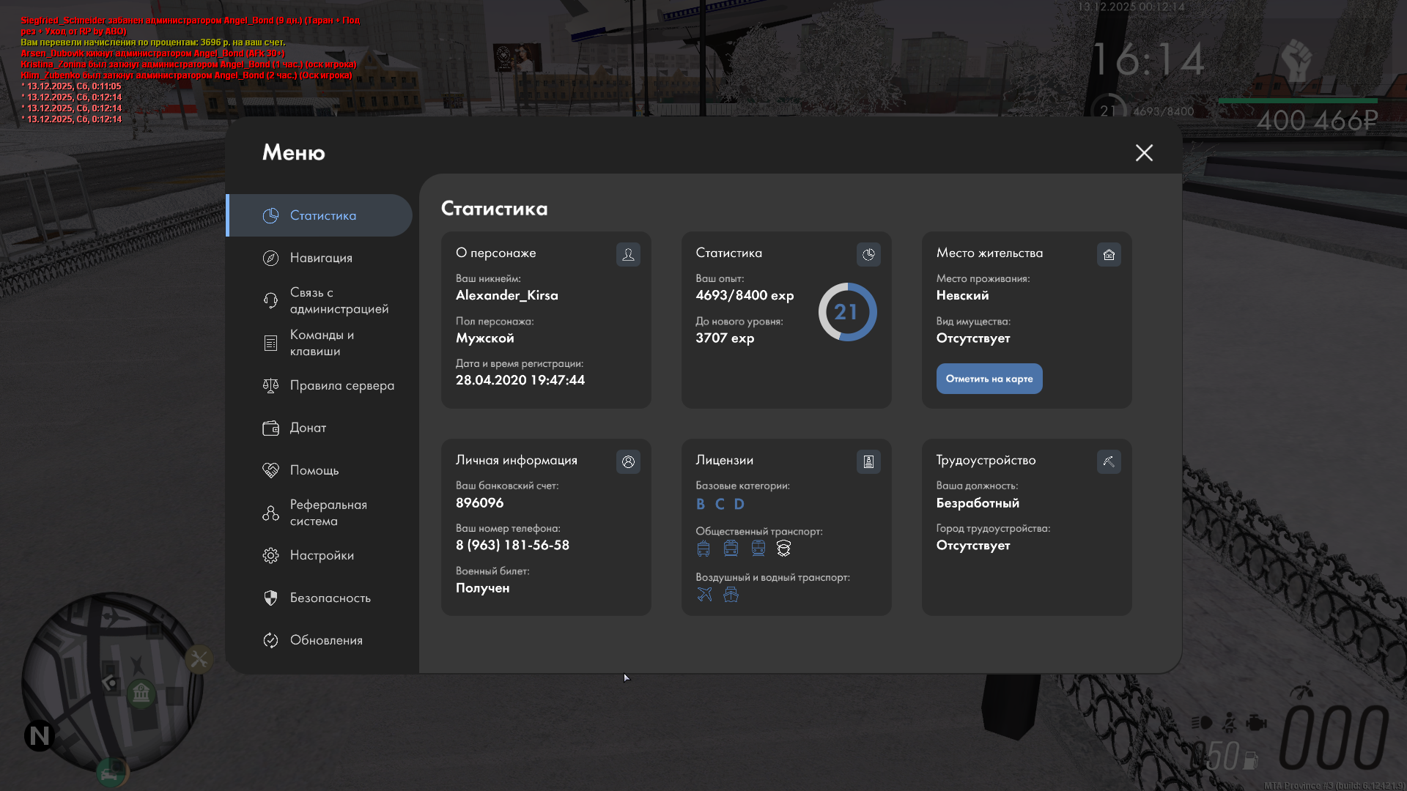Select Команды и клавиши menu item

(321, 343)
